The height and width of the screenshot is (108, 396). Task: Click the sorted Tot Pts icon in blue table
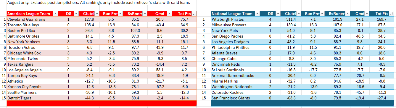point(392,14)
